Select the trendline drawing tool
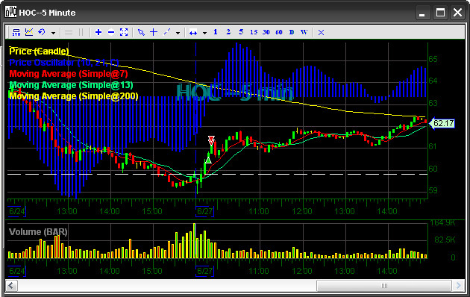Viewport: 470px width, 297px height. 166,32
